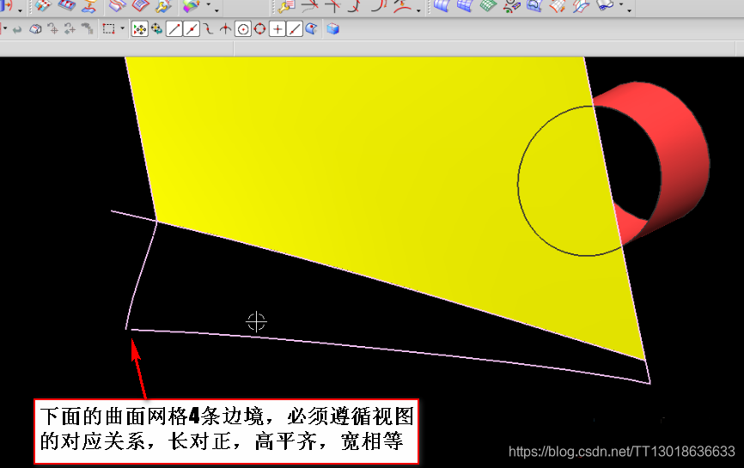This screenshot has width=744, height=468.
Task: Open the ruled surface tool next to Through Points
Action: coord(66,6)
